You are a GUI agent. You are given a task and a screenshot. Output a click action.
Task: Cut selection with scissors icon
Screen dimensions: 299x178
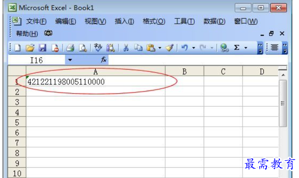(126, 48)
